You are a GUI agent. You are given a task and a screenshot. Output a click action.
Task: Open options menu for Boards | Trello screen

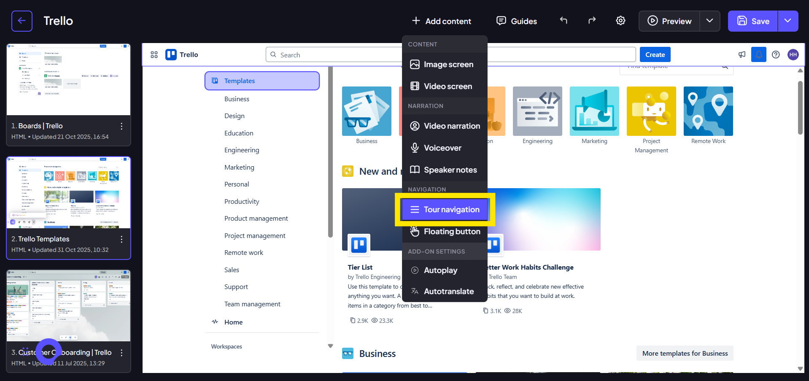121,126
